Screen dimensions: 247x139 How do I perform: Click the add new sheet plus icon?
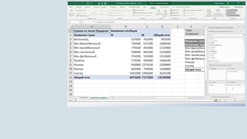click(113, 98)
